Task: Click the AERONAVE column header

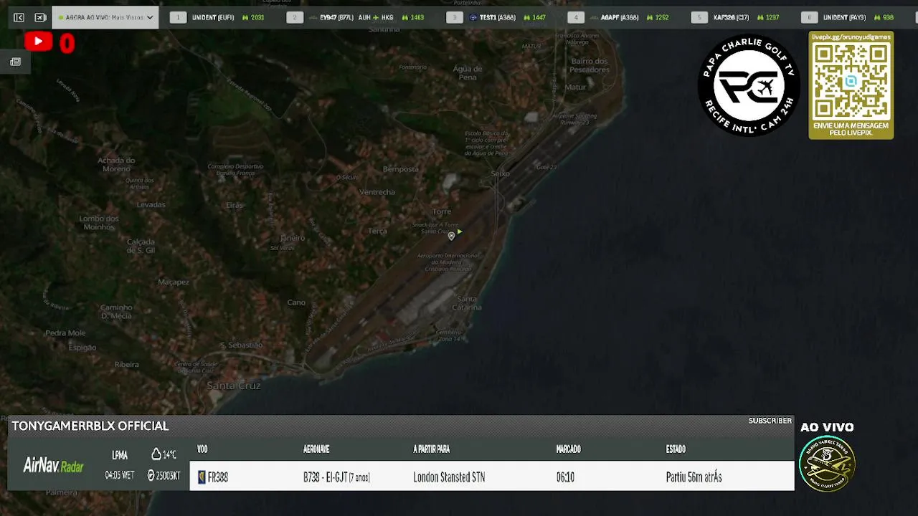Action: click(x=316, y=449)
